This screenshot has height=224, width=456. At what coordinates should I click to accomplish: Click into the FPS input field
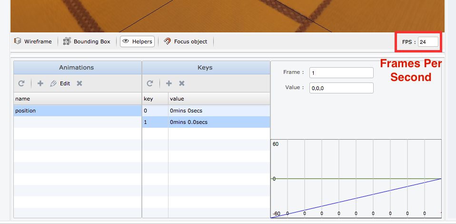pos(428,41)
